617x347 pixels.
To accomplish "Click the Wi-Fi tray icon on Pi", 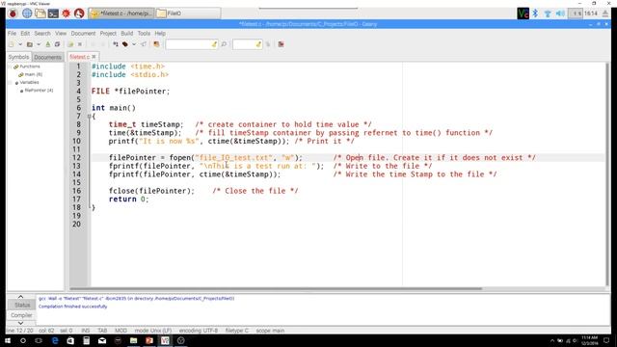I will pyautogui.click(x=548, y=13).
